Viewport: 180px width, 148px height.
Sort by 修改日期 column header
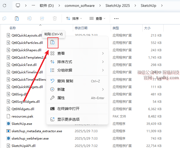click(x=81, y=28)
